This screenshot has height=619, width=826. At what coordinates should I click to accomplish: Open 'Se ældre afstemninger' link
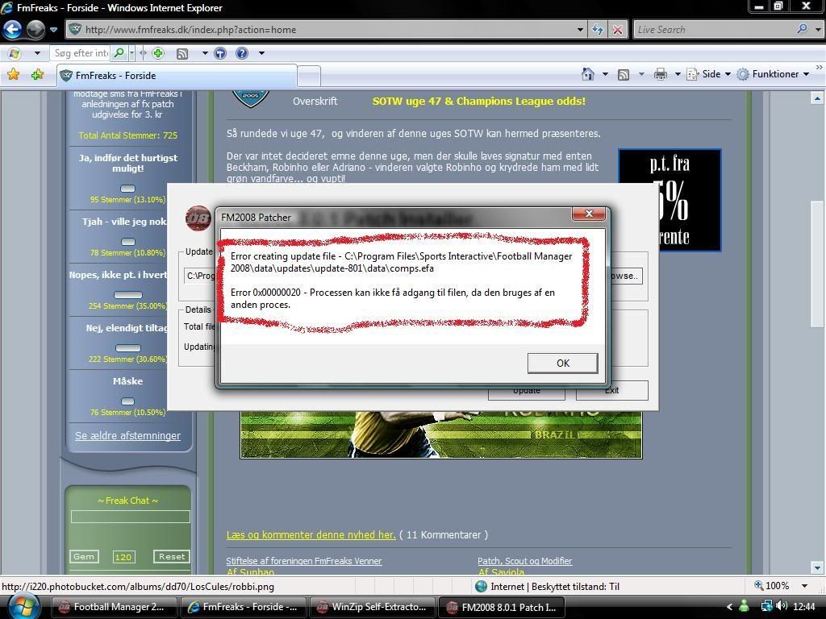point(127,436)
